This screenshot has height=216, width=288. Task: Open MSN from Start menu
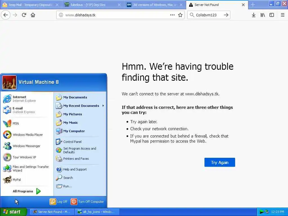(x=27, y=123)
